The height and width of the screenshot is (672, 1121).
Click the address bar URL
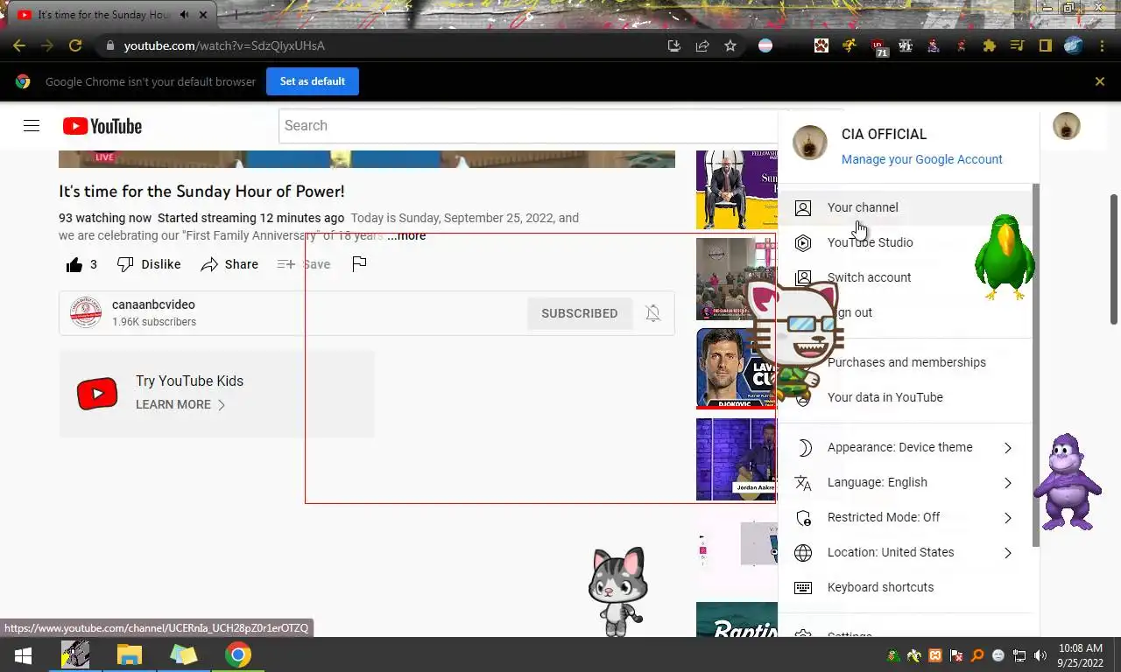pos(224,45)
